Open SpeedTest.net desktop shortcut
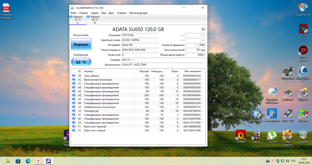The image size is (312, 165). pyautogui.click(x=303, y=10)
